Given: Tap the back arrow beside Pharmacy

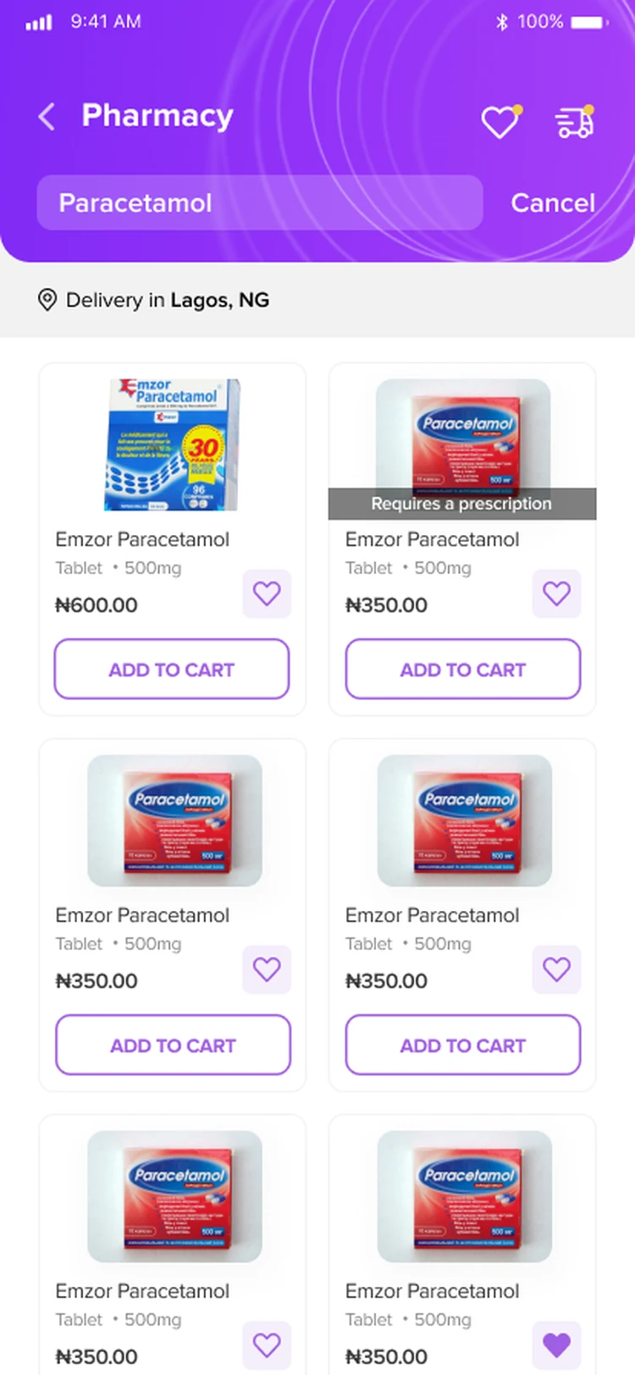Looking at the screenshot, I should click(x=47, y=117).
